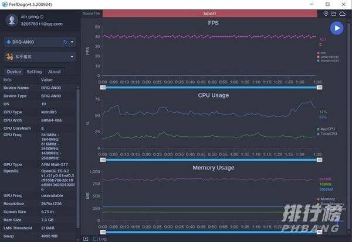Click the user avatar picture
This screenshot has height=242, width=352.
click(x=12, y=20)
